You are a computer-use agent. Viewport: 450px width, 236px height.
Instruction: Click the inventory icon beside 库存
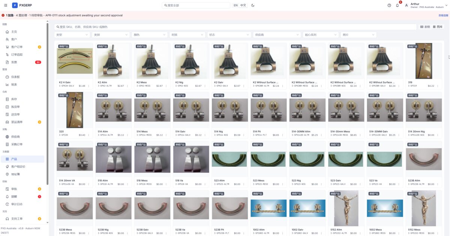click(x=7, y=99)
